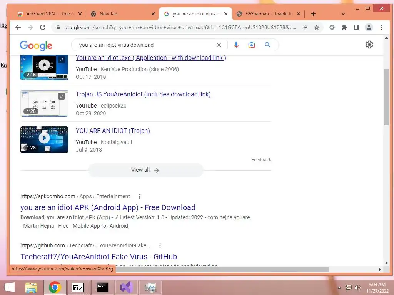View site information lock icon

[58, 27]
